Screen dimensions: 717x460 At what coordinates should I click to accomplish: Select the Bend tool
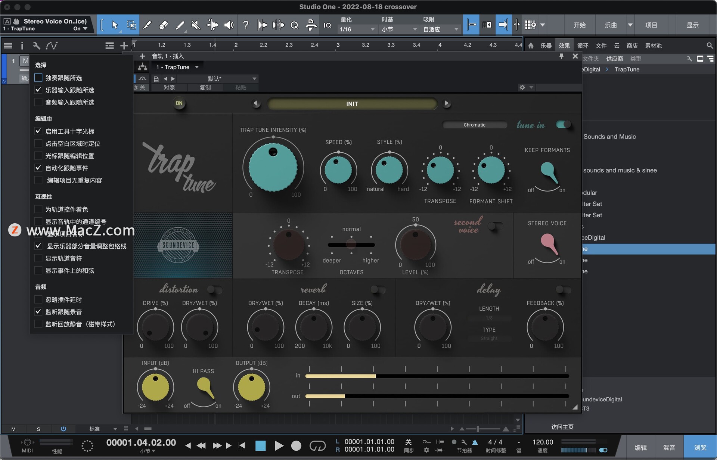pyautogui.click(x=212, y=25)
